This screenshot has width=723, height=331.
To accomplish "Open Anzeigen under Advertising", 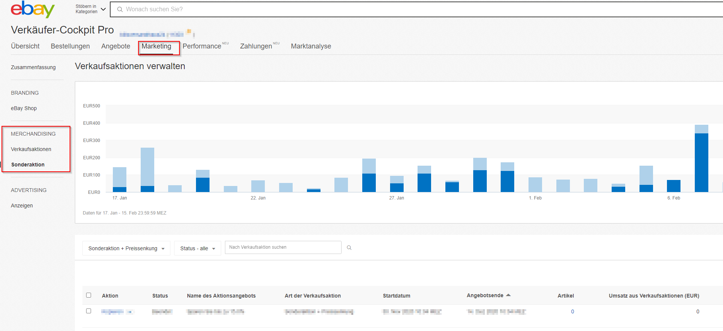I will point(22,206).
